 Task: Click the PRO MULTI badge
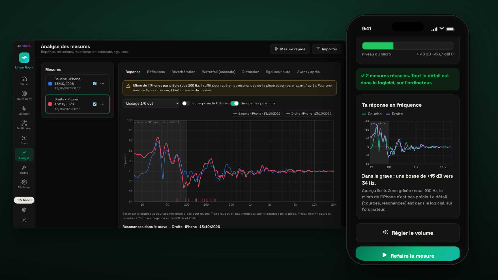click(24, 200)
